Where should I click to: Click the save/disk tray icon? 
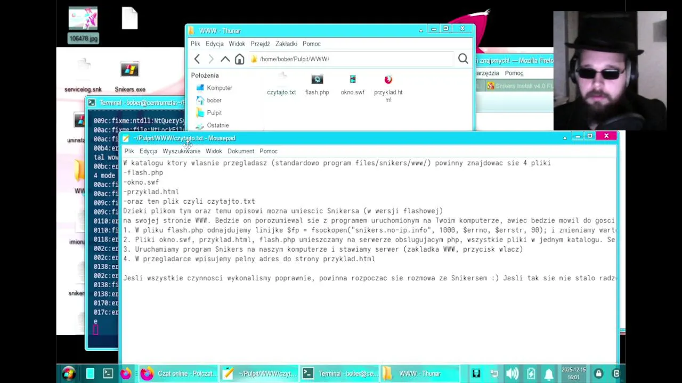476,373
